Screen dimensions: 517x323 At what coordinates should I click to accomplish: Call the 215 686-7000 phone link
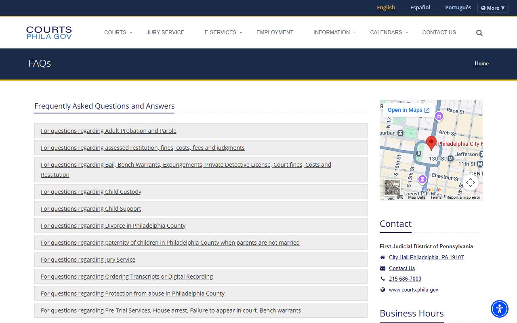(405, 279)
